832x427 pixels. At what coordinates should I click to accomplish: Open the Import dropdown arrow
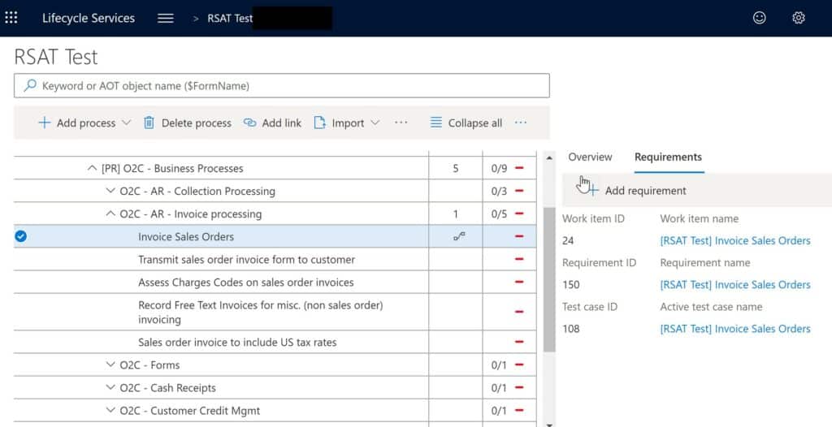click(375, 123)
